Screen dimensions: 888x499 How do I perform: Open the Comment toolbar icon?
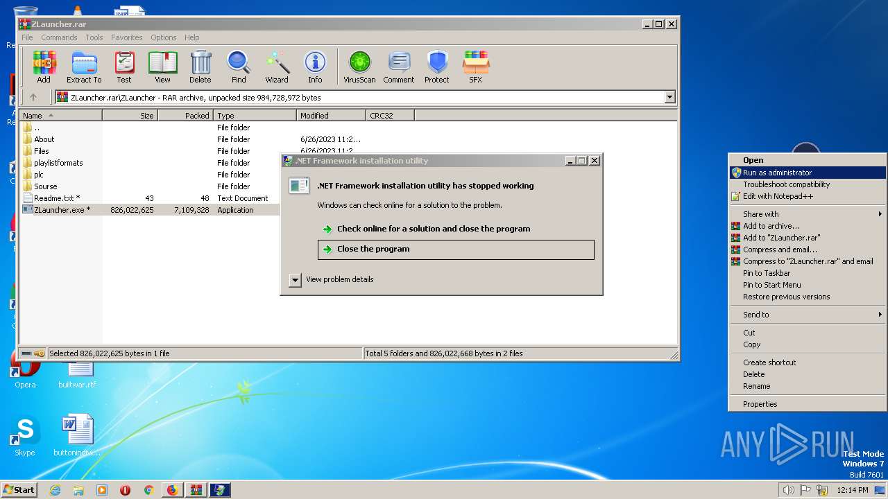click(x=399, y=67)
